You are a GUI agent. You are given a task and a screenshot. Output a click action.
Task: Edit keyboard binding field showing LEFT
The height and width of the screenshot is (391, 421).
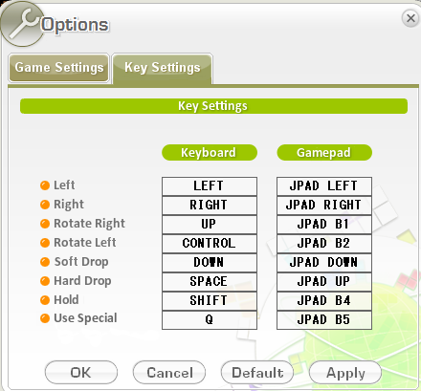[210, 186]
